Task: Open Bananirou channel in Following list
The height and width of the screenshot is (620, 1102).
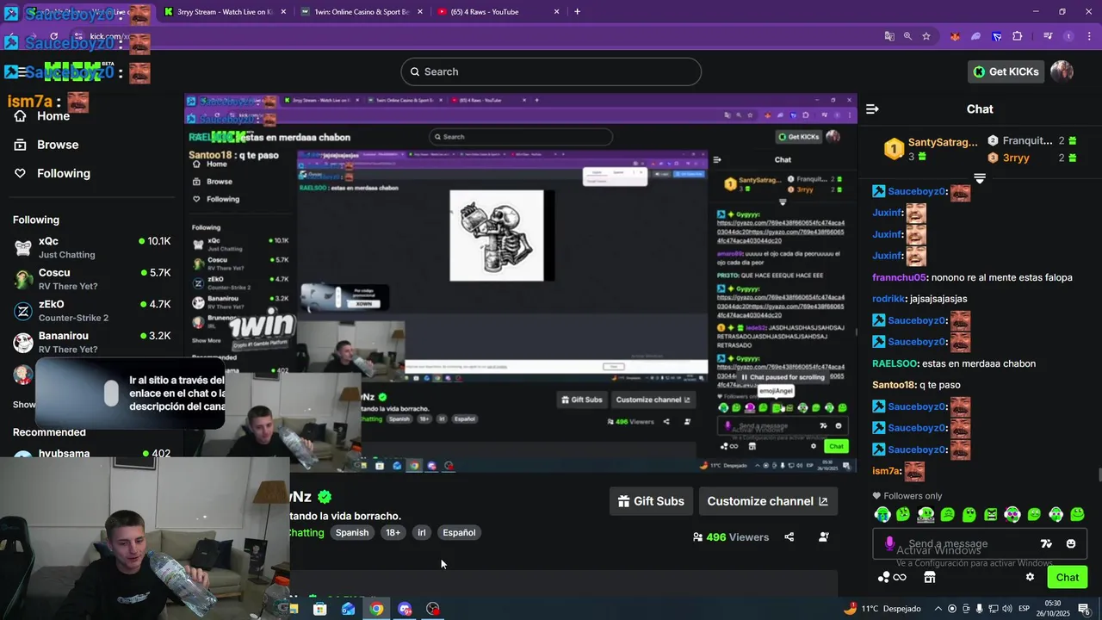Action: pyautogui.click(x=92, y=343)
